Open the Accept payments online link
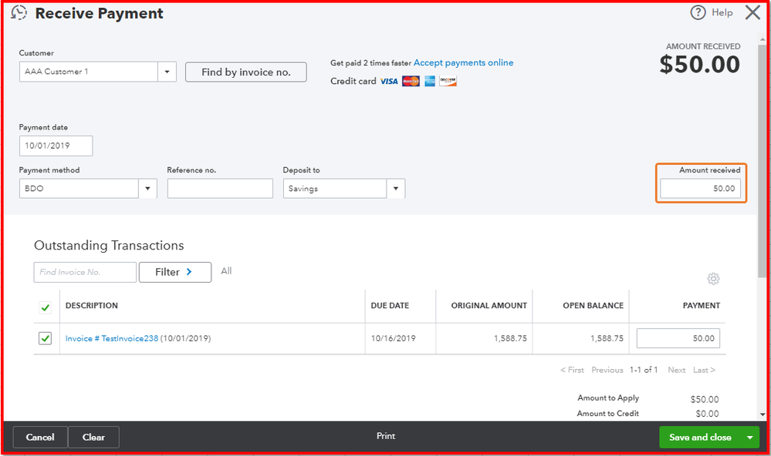 point(462,62)
